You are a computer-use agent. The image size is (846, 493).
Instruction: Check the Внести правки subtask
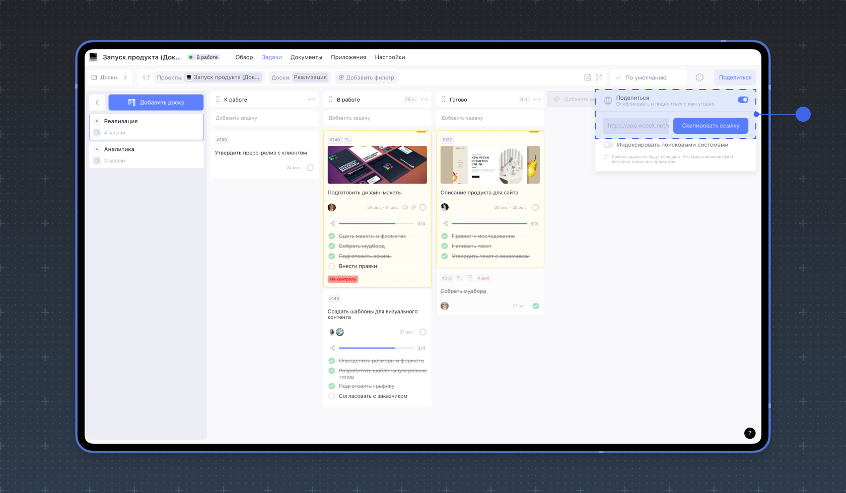tap(332, 266)
